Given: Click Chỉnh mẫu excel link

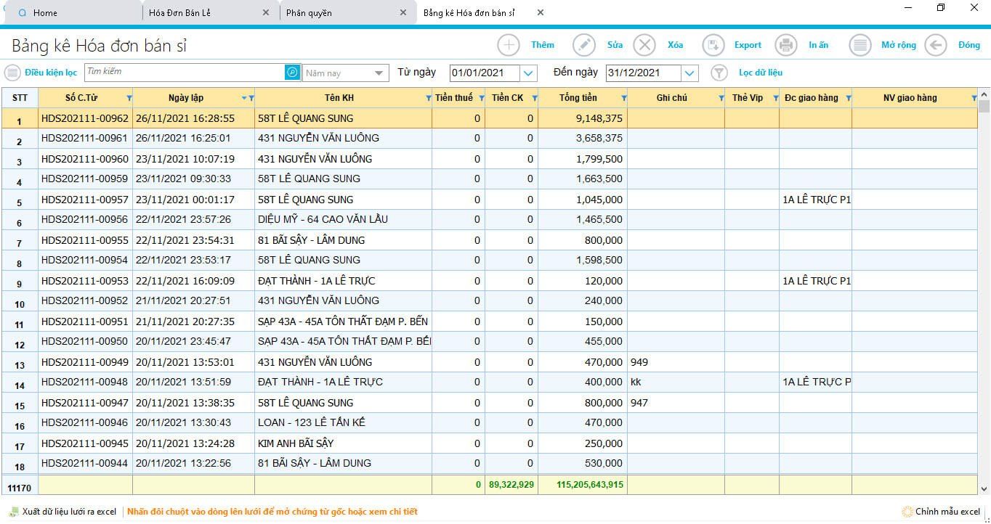Looking at the screenshot, I should (947, 512).
